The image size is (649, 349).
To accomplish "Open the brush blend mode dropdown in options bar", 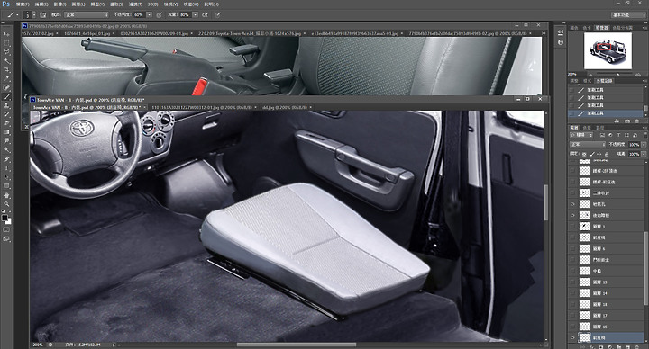I will (x=86, y=15).
